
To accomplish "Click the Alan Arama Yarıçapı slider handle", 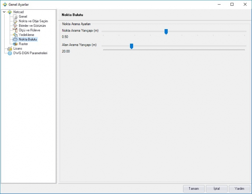I will click(x=131, y=46).
